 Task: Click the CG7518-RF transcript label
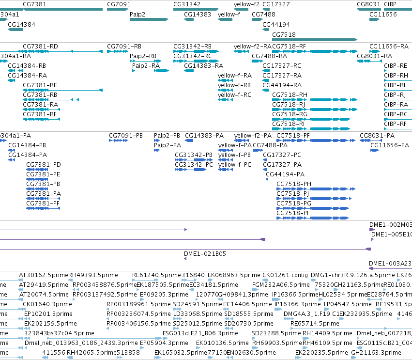coord(289,47)
